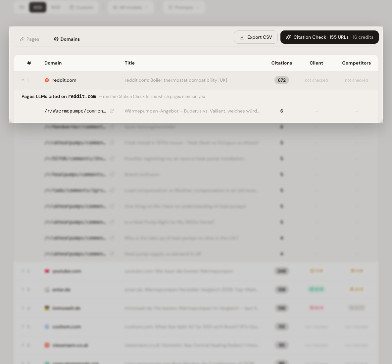This screenshot has height=364, width=392.
Task: Click the 672 citations badge
Action: click(x=281, y=80)
